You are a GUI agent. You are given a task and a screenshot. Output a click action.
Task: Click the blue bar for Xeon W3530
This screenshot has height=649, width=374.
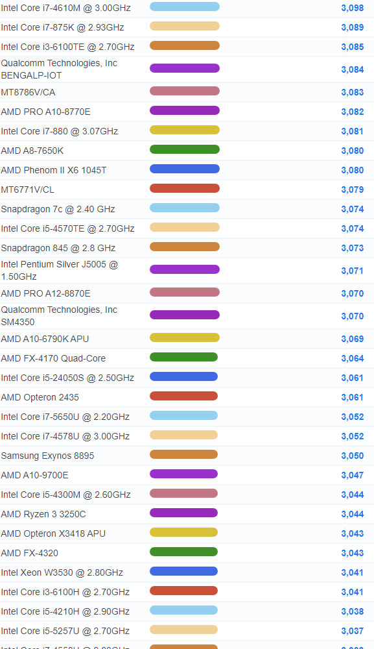[183, 571]
